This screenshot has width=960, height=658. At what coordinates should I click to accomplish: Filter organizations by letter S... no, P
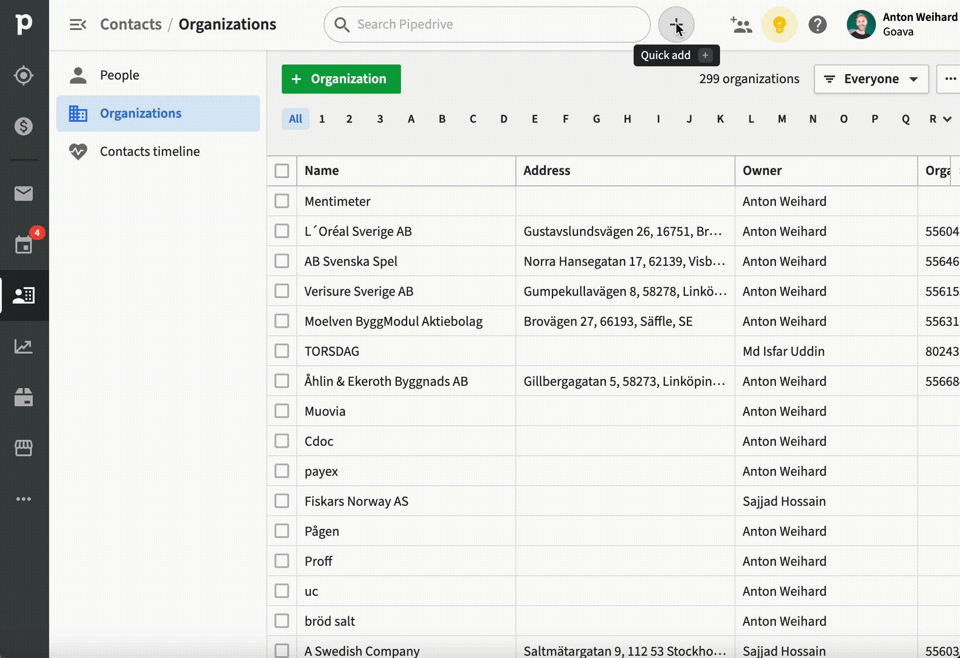coord(875,119)
